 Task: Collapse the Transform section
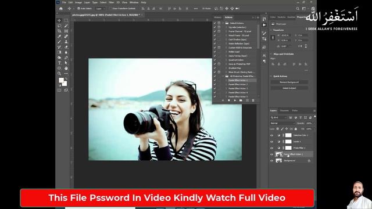[271, 30]
